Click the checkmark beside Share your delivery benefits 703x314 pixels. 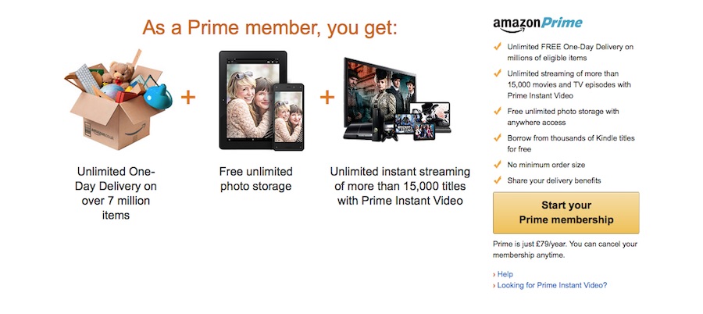[x=498, y=180]
